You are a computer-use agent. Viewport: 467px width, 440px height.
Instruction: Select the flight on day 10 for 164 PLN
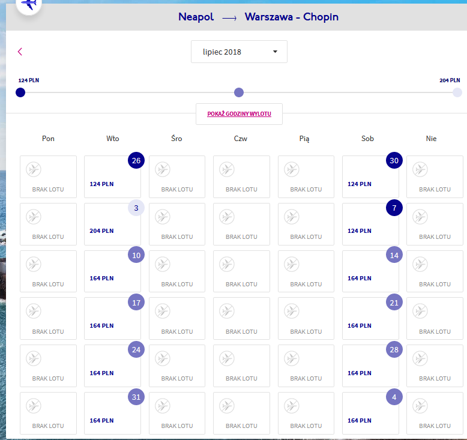click(x=112, y=271)
